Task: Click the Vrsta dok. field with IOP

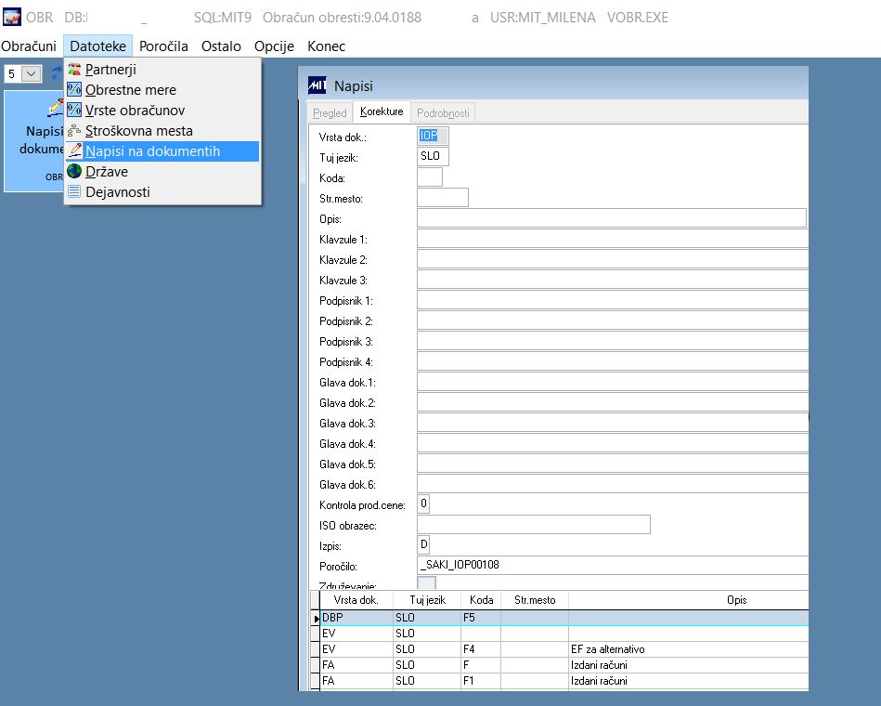Action: tap(433, 136)
